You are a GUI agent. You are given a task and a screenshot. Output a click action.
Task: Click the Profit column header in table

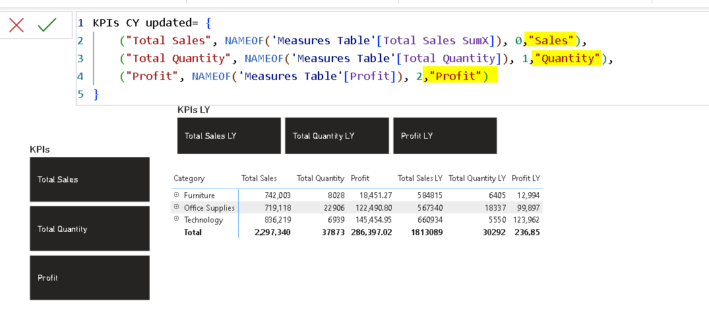tap(360, 178)
